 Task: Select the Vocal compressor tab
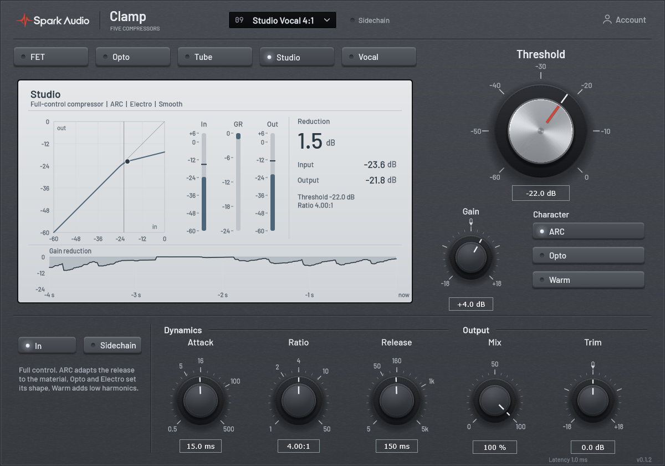[379, 57]
